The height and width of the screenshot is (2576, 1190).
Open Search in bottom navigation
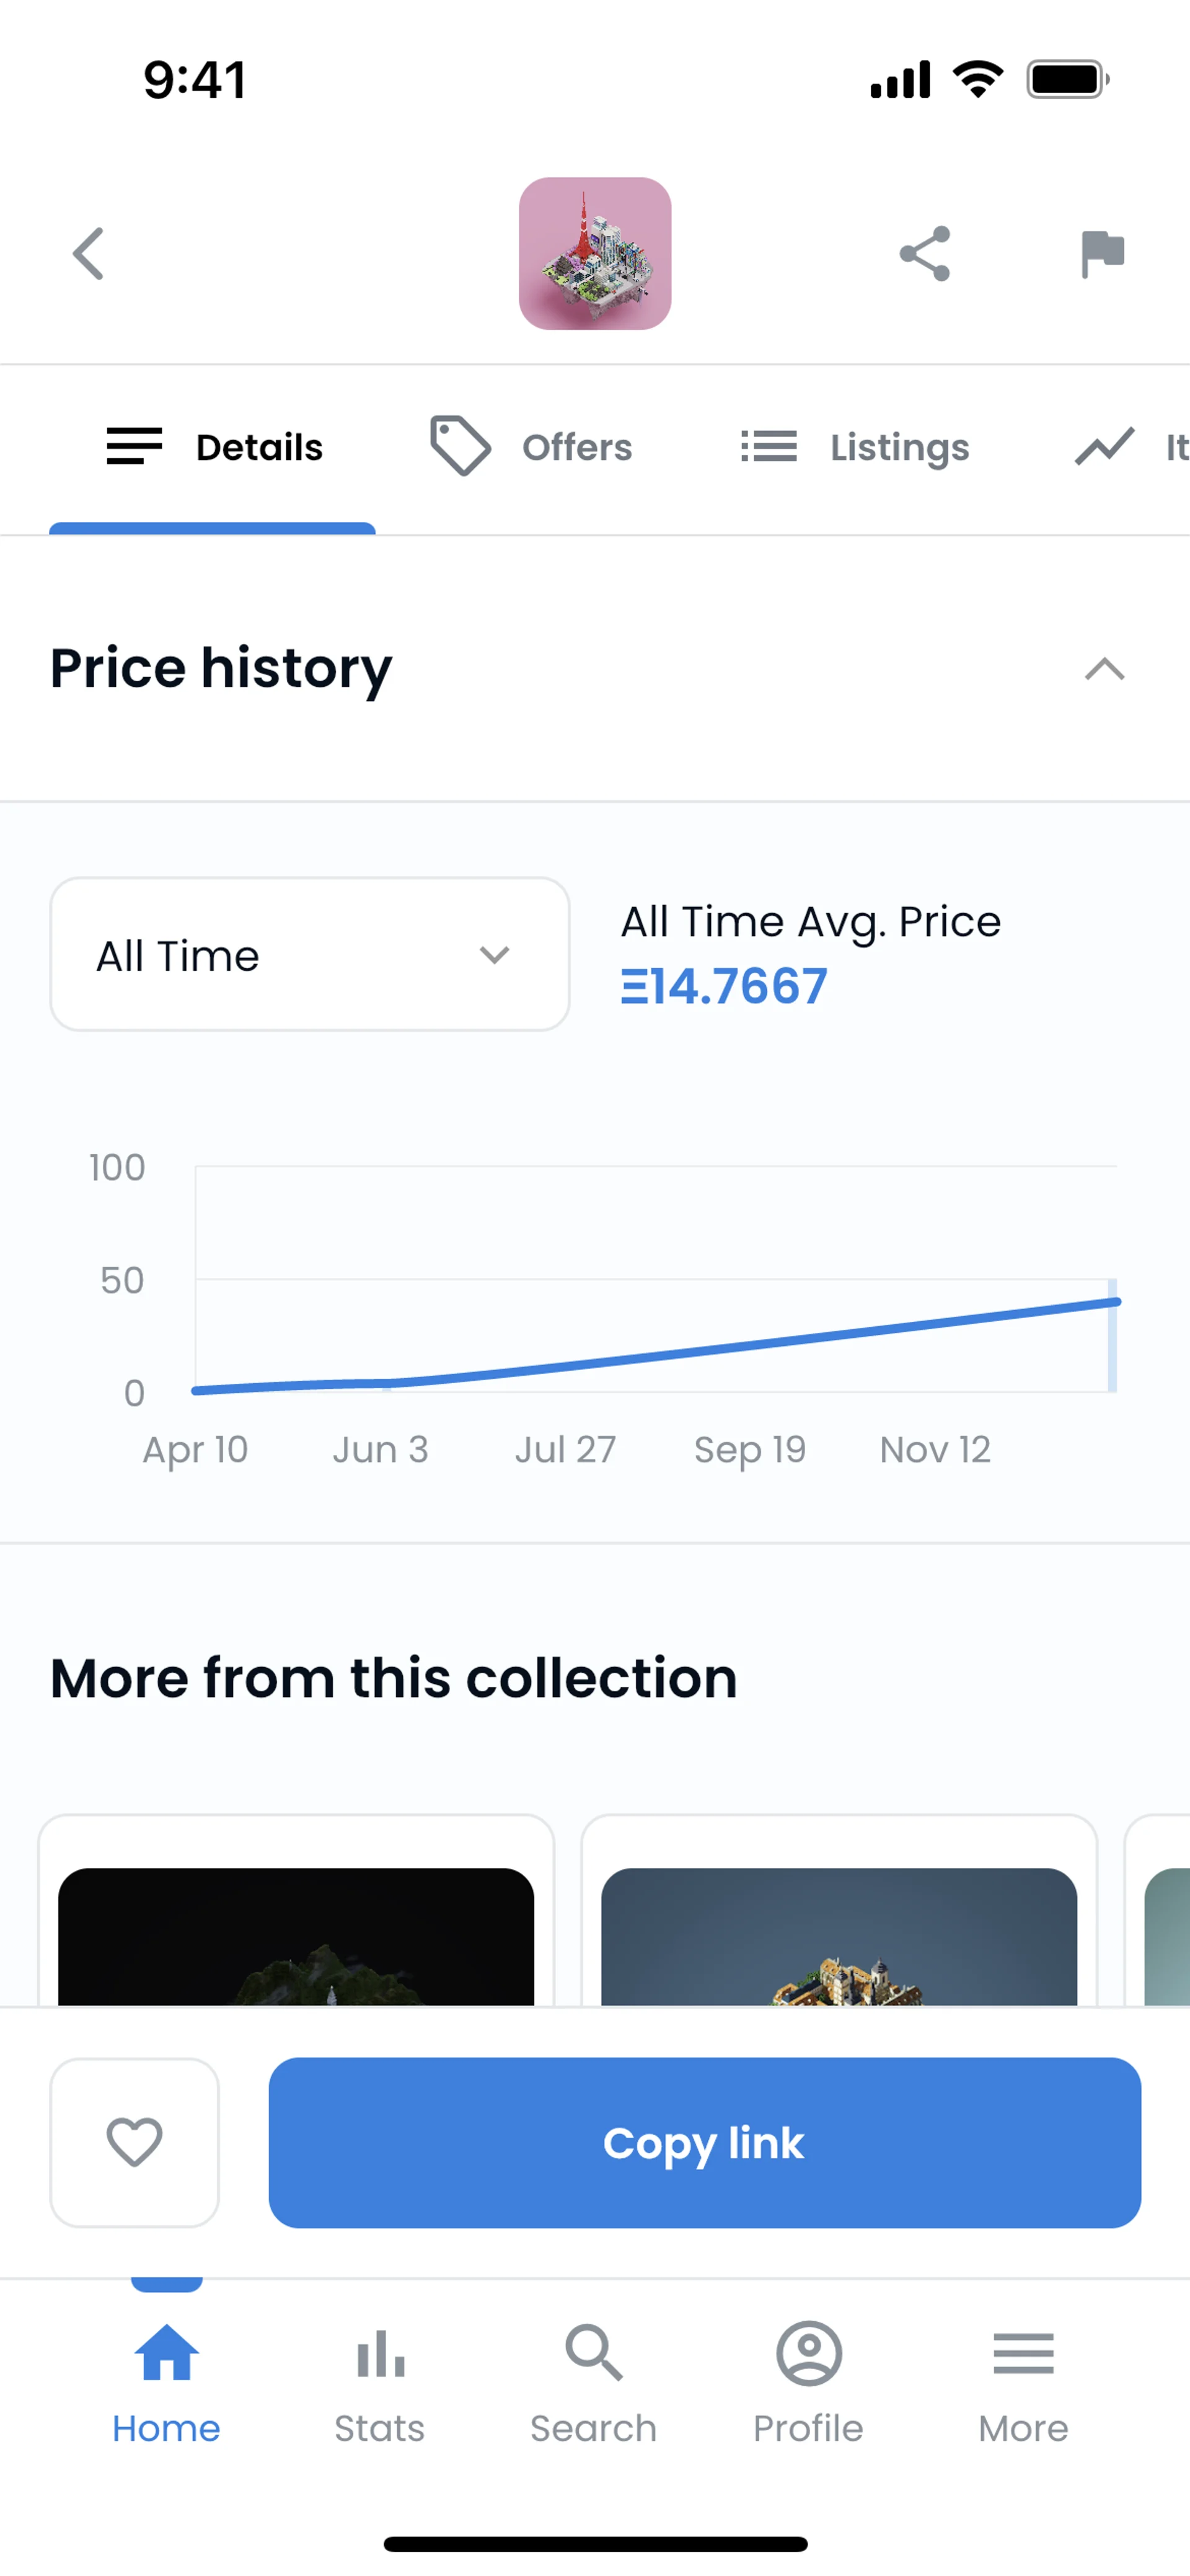click(594, 2384)
